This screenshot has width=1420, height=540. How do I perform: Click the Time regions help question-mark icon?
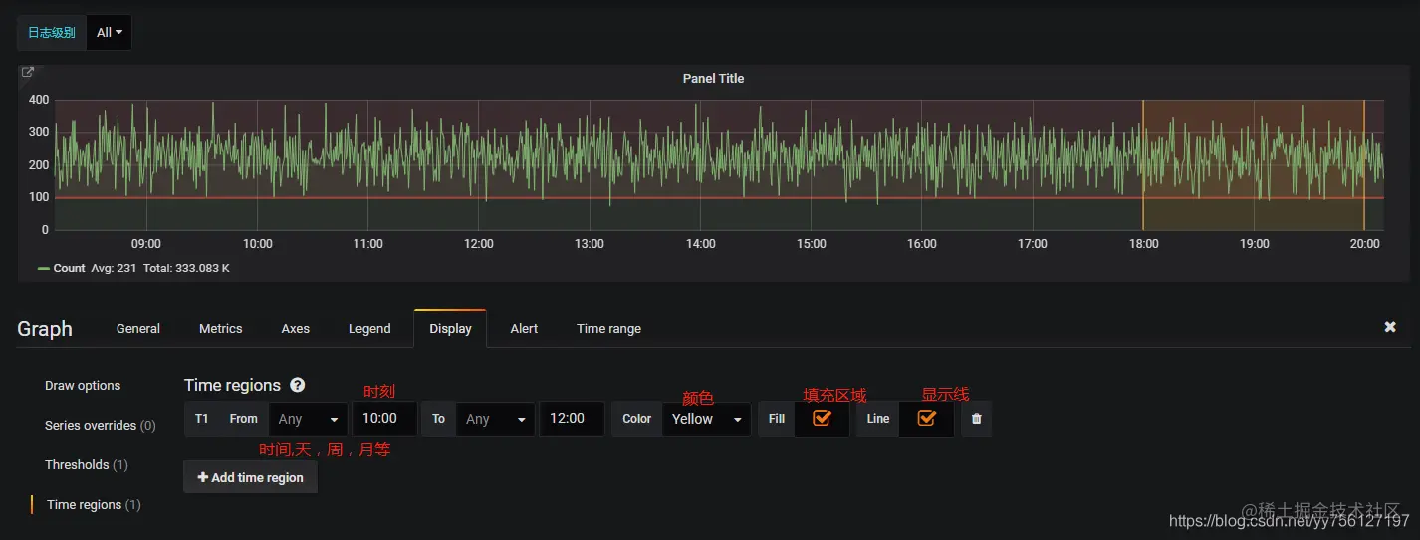point(297,385)
